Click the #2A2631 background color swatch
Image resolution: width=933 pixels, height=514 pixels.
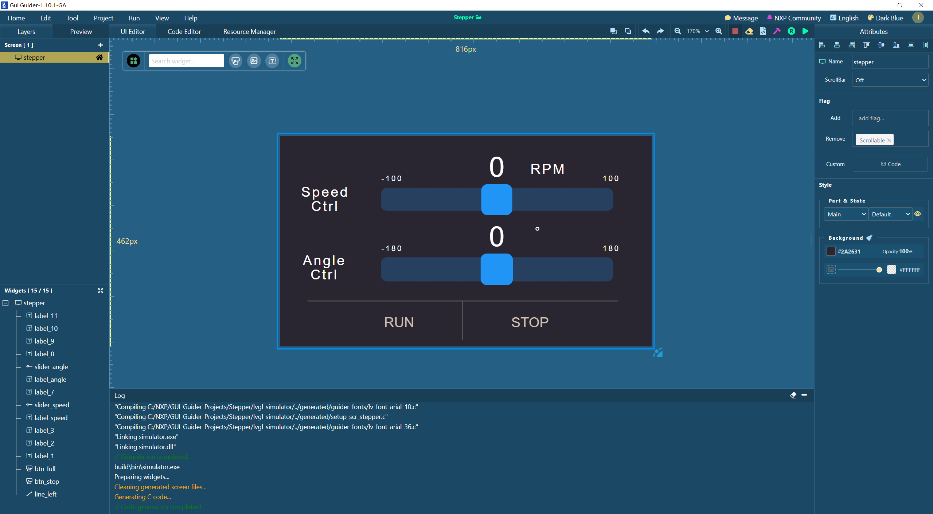831,251
